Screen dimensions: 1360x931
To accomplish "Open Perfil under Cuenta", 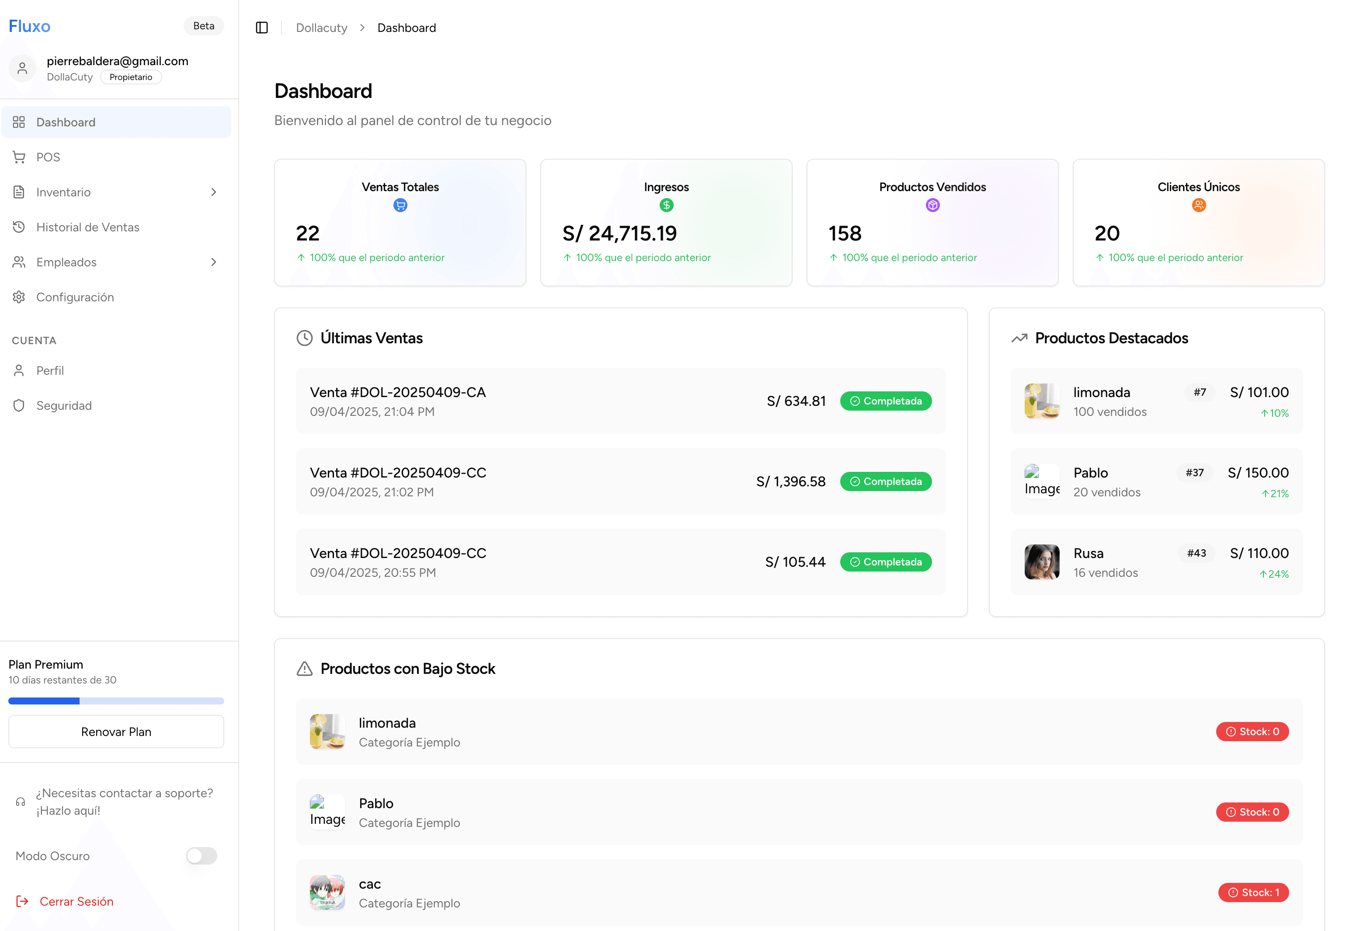I will [x=116, y=371].
